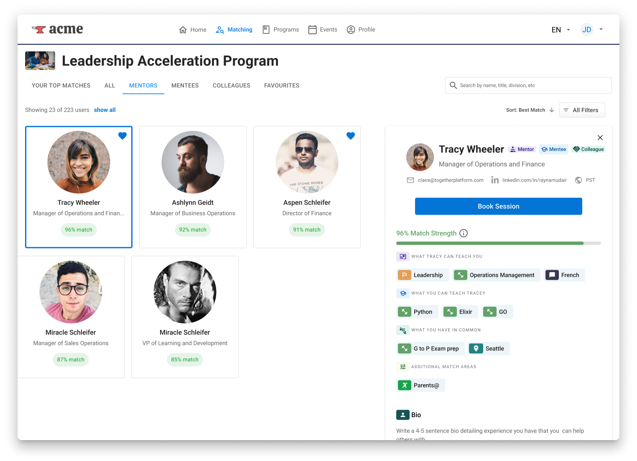Click the Python skill icon
The height and width of the screenshot is (461, 637).
tap(404, 312)
